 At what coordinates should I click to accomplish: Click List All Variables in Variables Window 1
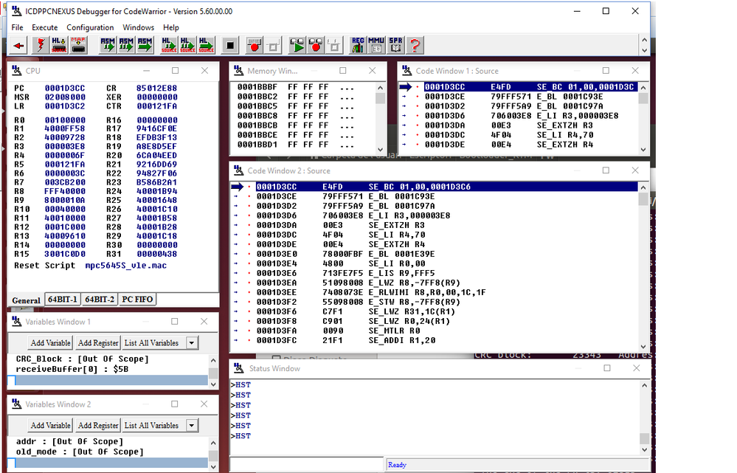pyautogui.click(x=151, y=343)
